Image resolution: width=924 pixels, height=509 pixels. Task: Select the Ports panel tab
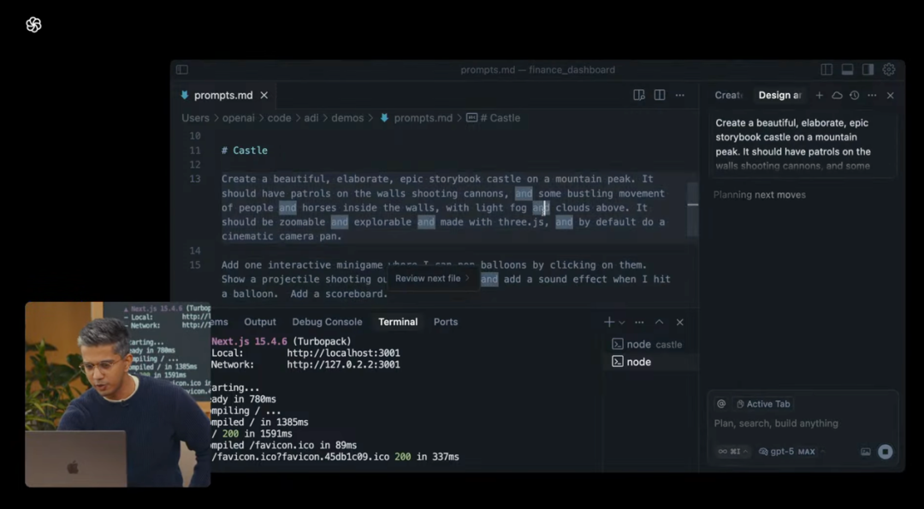(x=446, y=322)
